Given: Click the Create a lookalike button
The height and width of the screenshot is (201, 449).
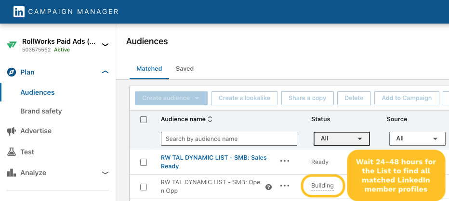Looking at the screenshot, I should click(x=244, y=98).
